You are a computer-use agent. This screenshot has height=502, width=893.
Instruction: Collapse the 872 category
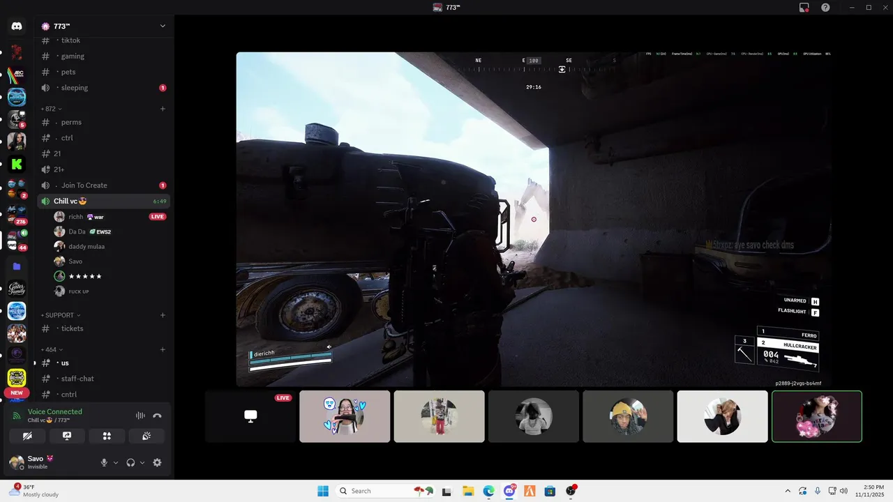click(x=52, y=109)
